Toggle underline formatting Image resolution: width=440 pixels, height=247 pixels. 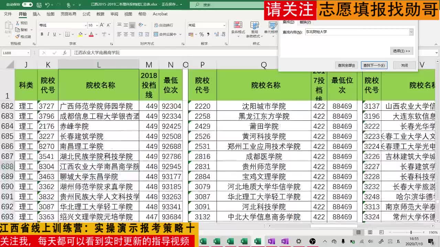pos(54,34)
